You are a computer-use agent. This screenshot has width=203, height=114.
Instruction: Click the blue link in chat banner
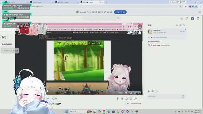pyautogui.click(x=182, y=32)
